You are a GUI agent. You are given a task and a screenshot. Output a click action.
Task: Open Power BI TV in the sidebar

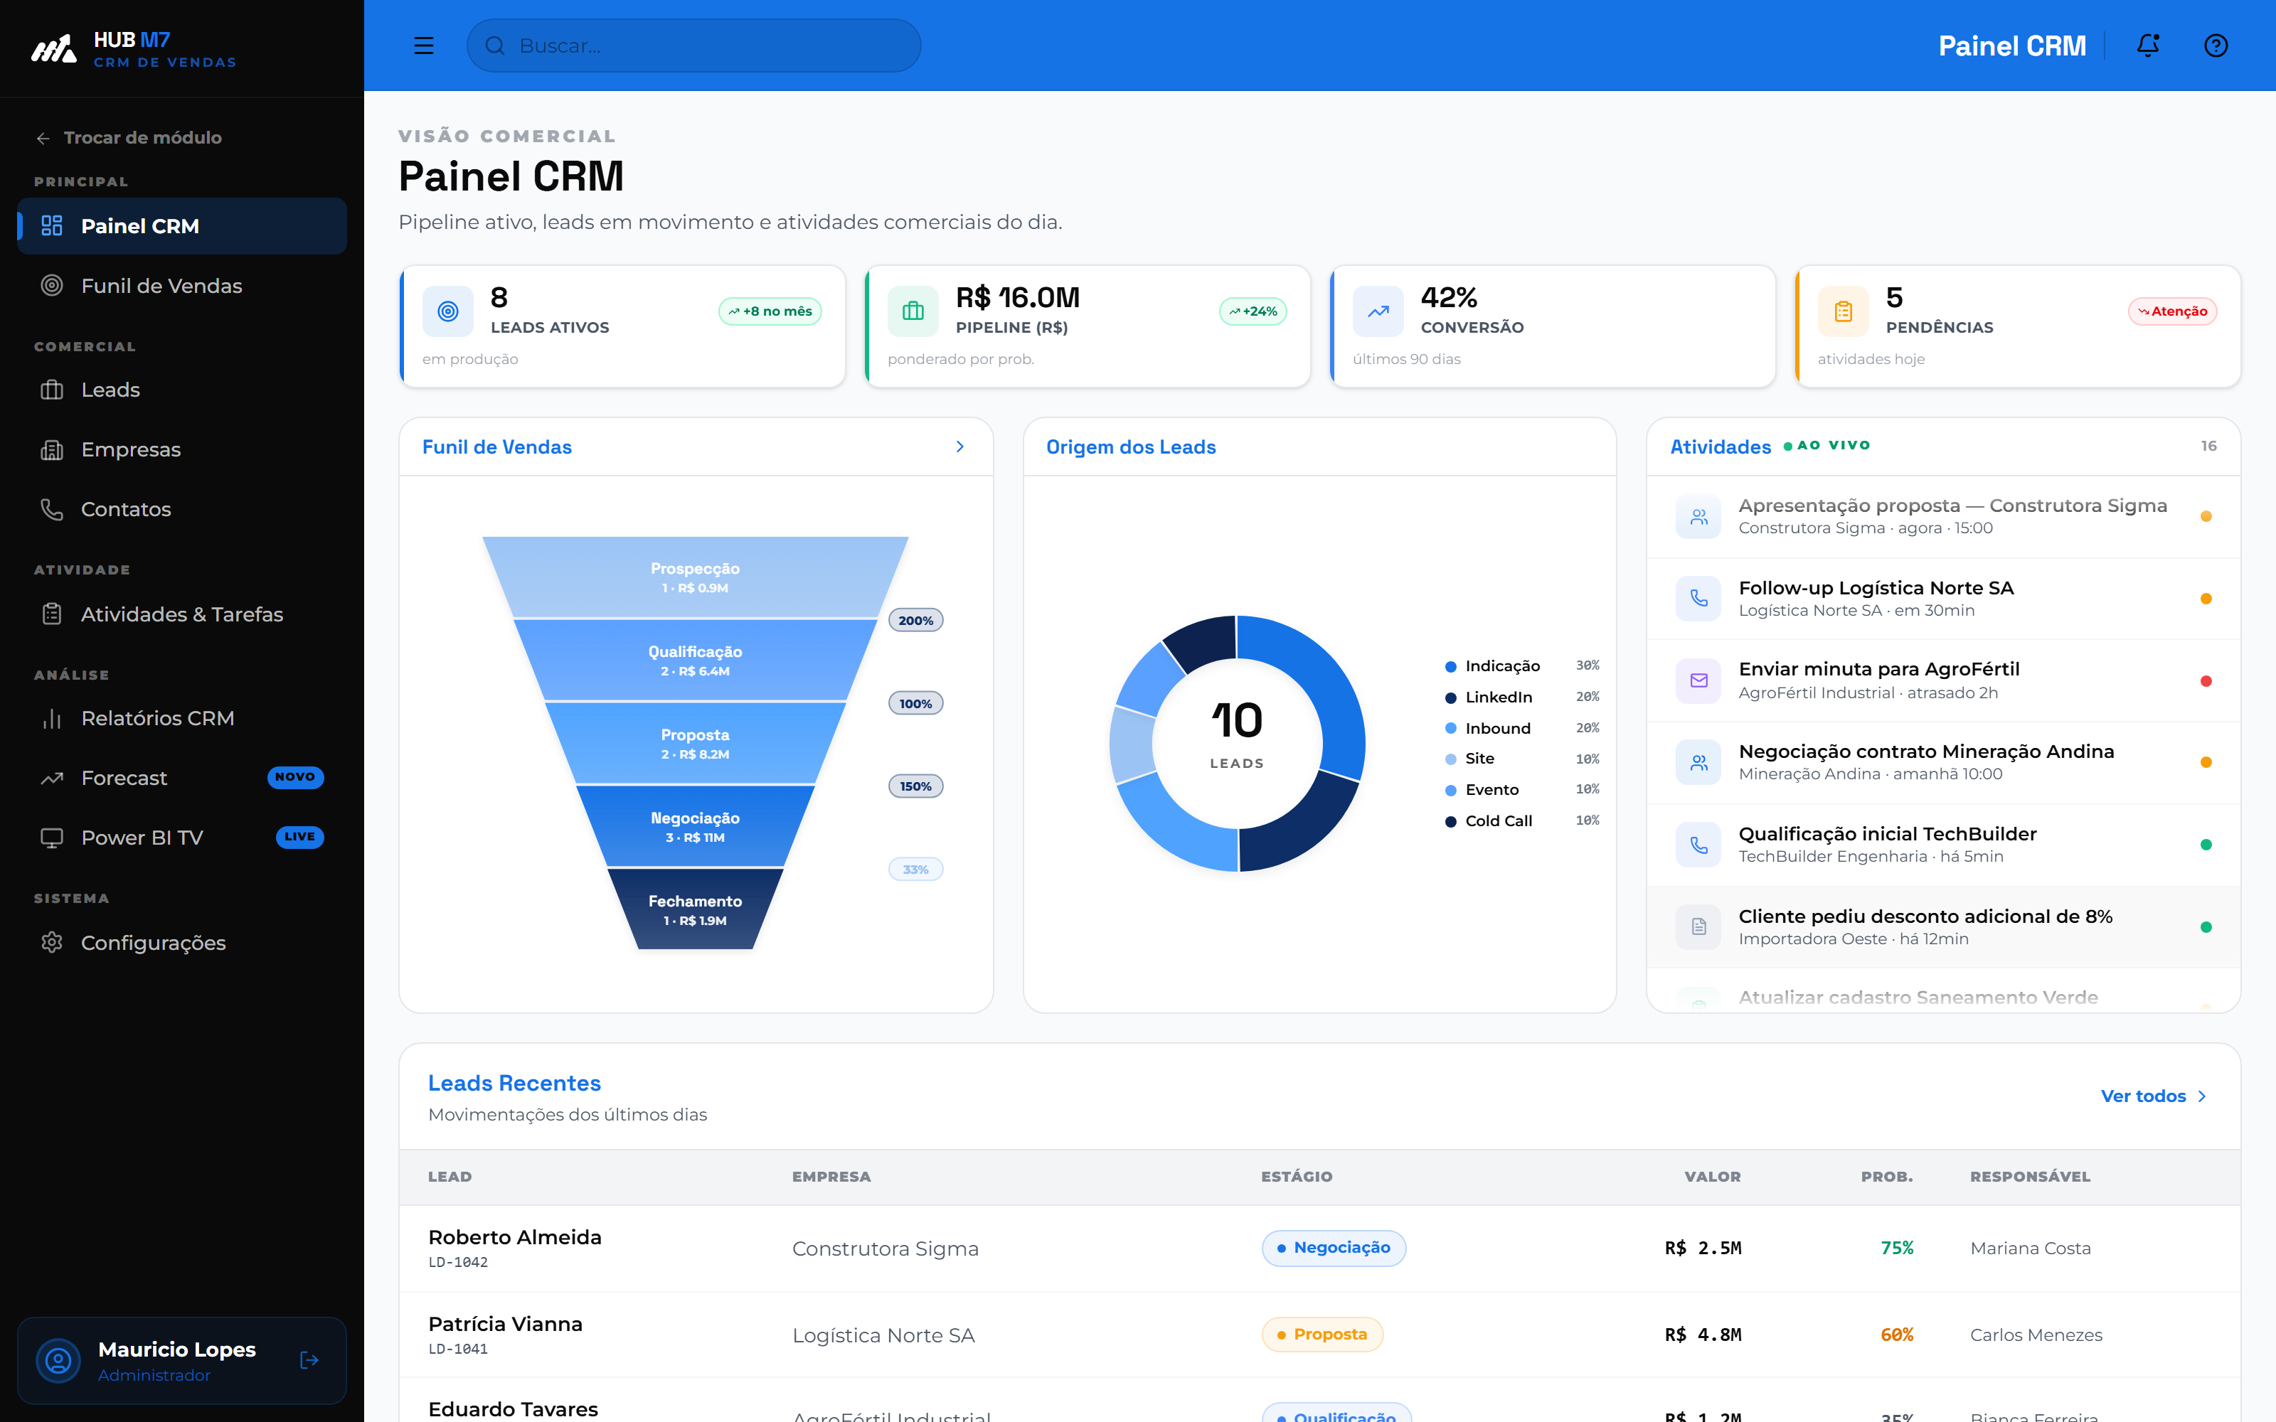181,837
